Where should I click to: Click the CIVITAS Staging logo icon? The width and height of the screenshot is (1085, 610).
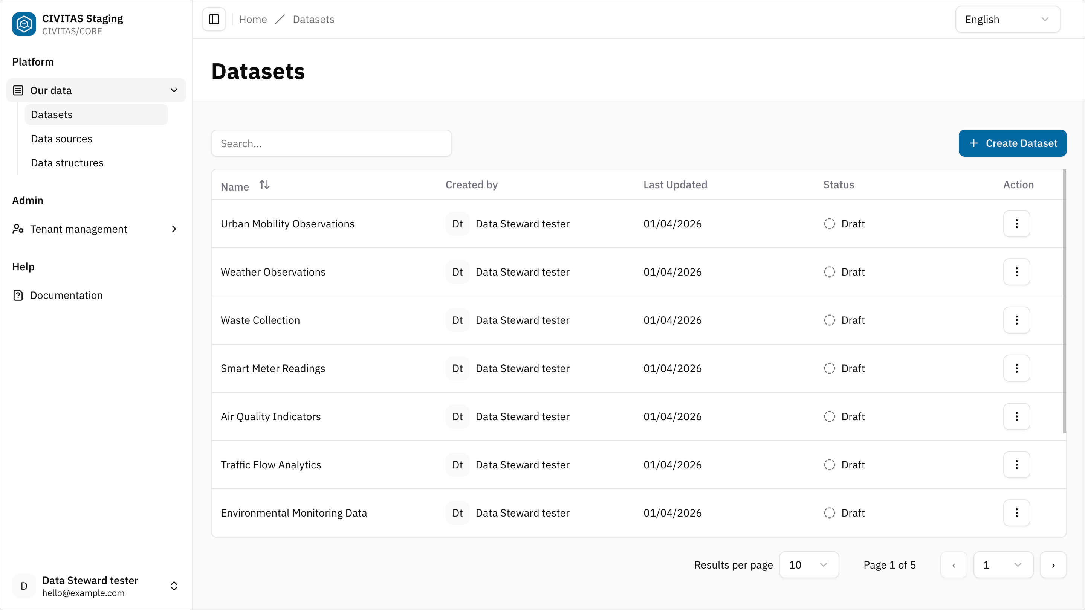point(24,24)
